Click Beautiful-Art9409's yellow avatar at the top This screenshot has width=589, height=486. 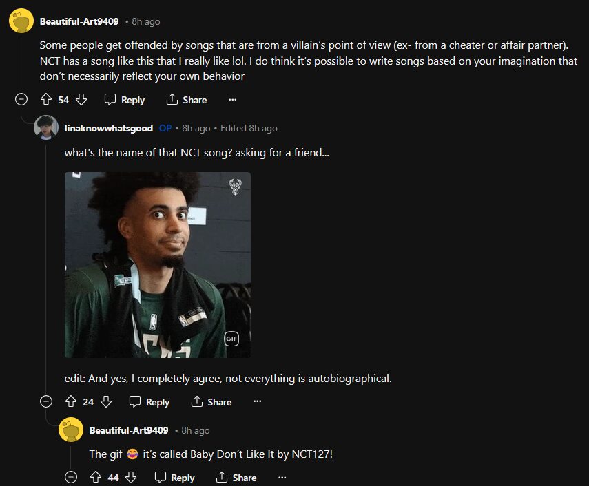[x=19, y=21]
